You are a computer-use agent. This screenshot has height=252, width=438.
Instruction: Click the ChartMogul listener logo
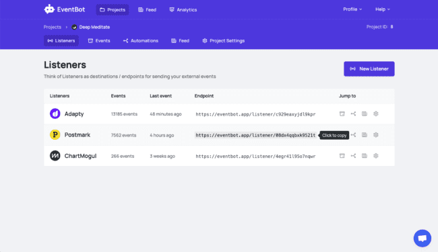55,156
